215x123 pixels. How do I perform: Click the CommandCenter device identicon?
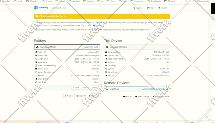pos(107,47)
